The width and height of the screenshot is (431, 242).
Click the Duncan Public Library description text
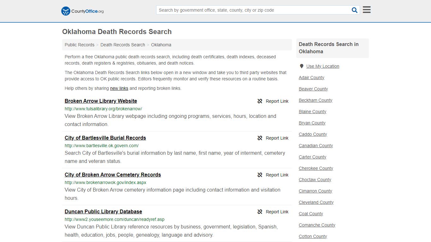[x=171, y=231]
